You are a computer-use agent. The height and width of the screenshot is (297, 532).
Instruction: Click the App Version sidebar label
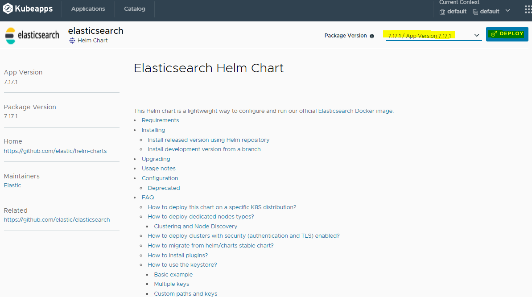coord(23,72)
